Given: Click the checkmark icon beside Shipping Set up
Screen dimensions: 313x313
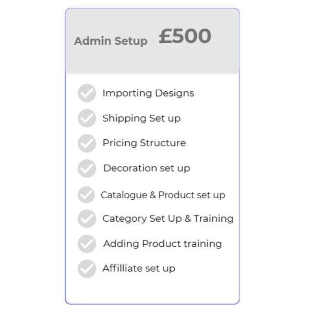Looking at the screenshot, I should click(x=87, y=118).
